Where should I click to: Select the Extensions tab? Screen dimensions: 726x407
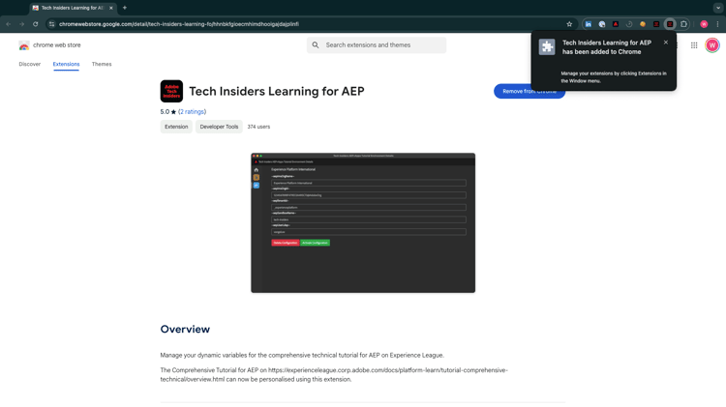click(x=66, y=64)
